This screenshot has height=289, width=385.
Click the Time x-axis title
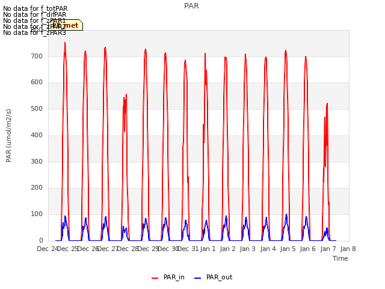[340, 258]
